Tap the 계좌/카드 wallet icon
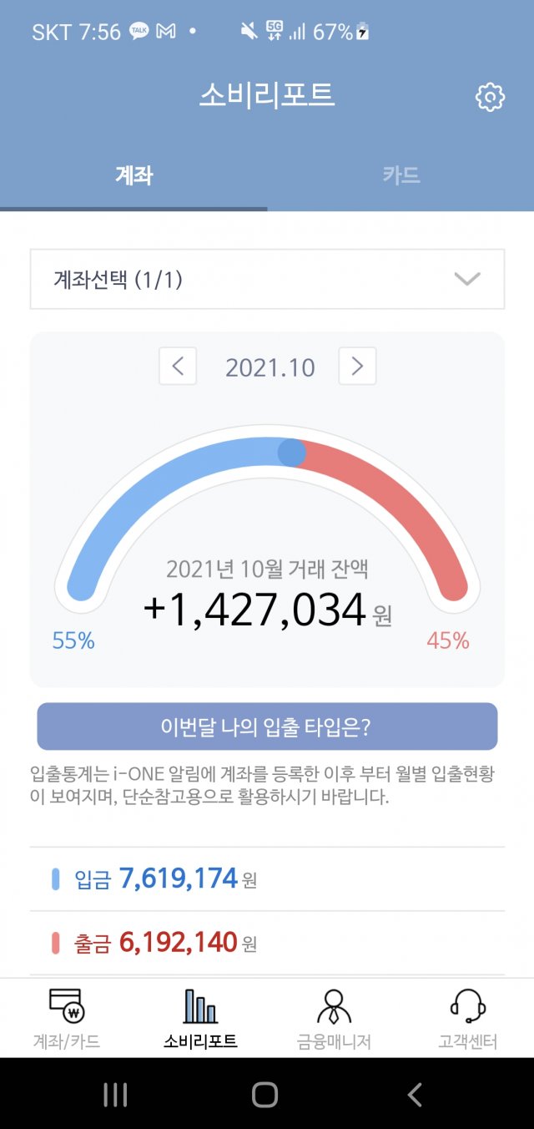Image resolution: width=534 pixels, height=1129 pixels. [67, 1005]
